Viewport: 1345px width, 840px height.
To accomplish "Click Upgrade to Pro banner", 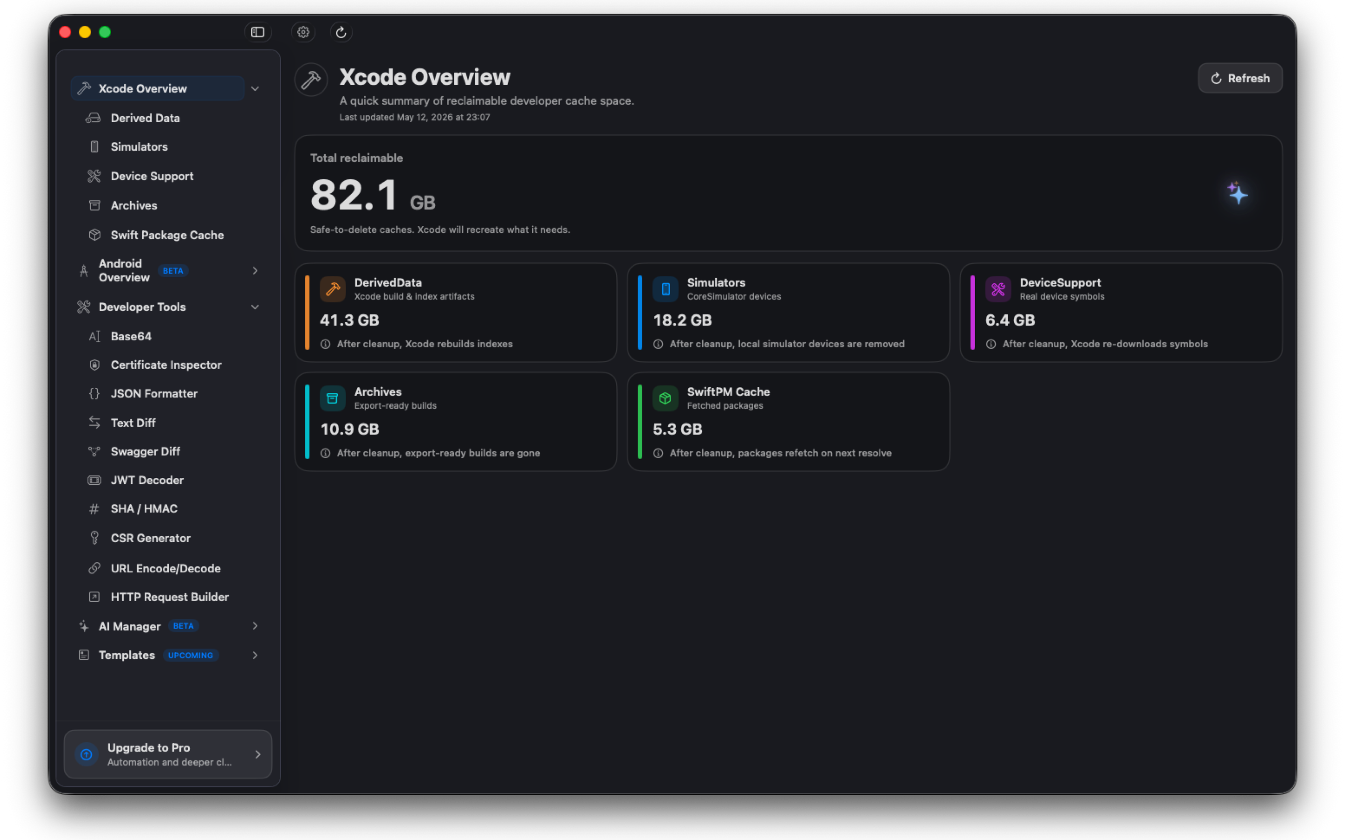I will click(x=169, y=755).
